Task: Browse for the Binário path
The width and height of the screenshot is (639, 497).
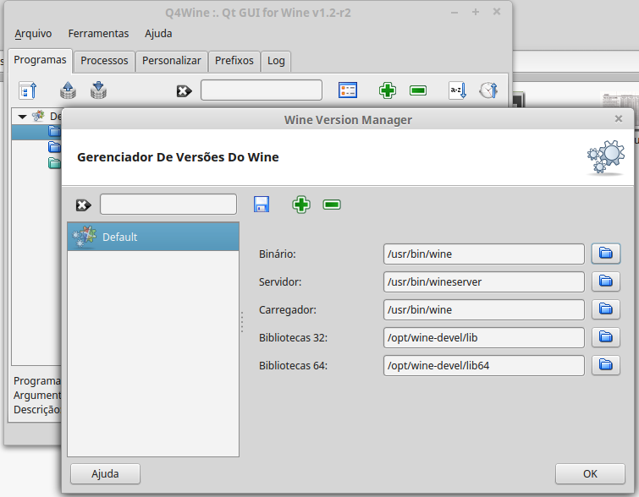Action: coord(606,254)
